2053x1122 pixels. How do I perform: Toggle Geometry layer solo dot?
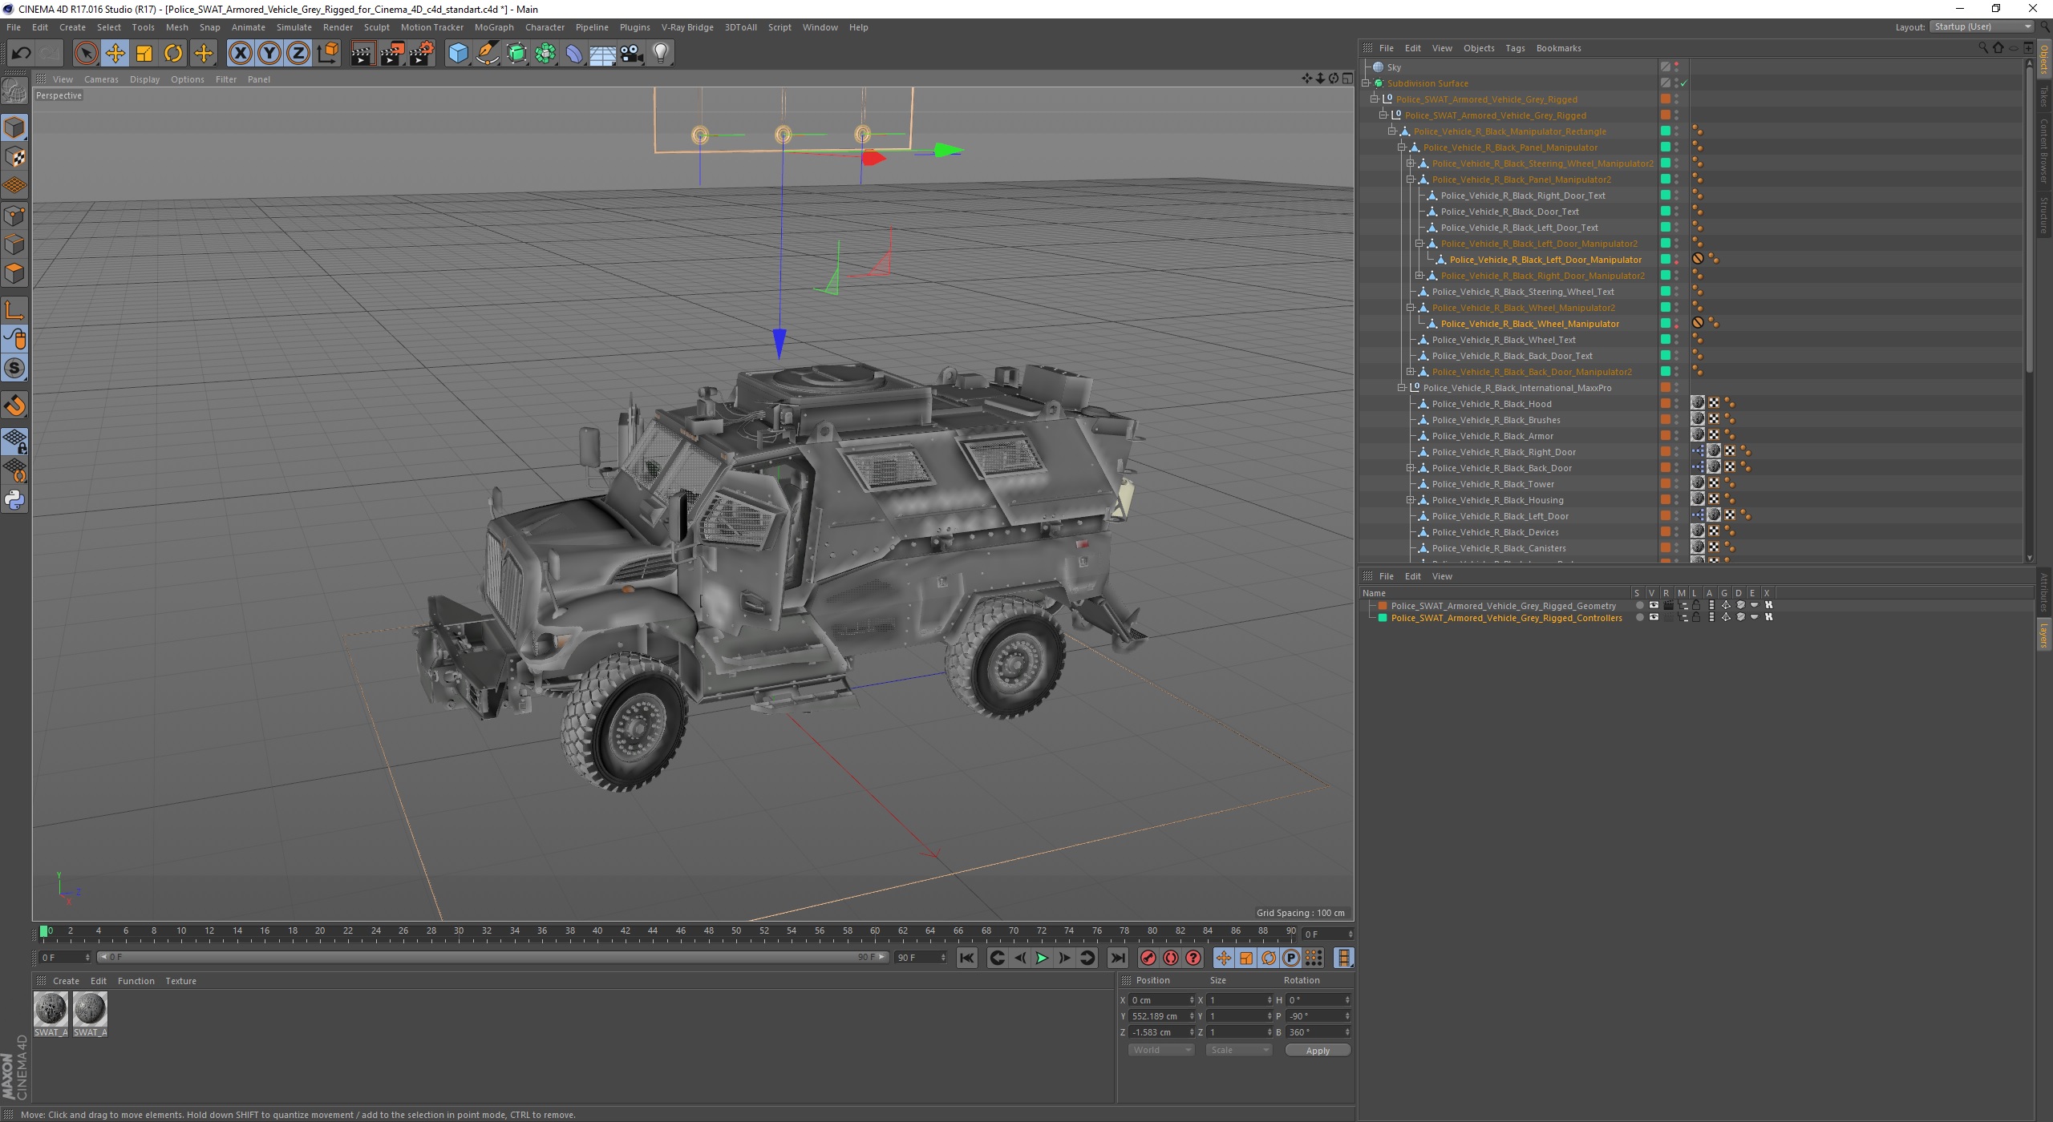pyautogui.click(x=1639, y=606)
